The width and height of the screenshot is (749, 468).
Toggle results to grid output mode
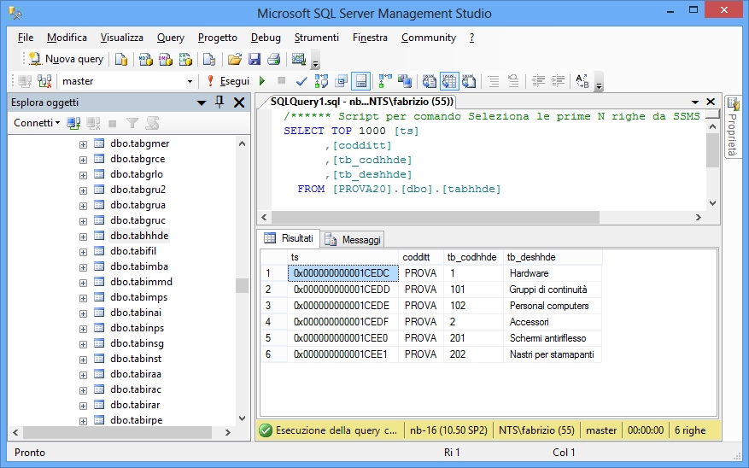pyautogui.click(x=449, y=81)
